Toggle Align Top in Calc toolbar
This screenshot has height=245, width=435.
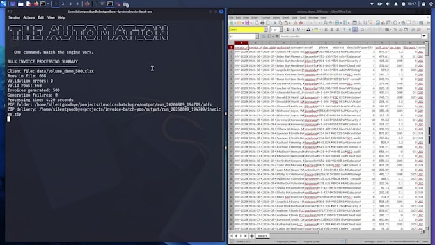pyautogui.click(x=344, y=29)
